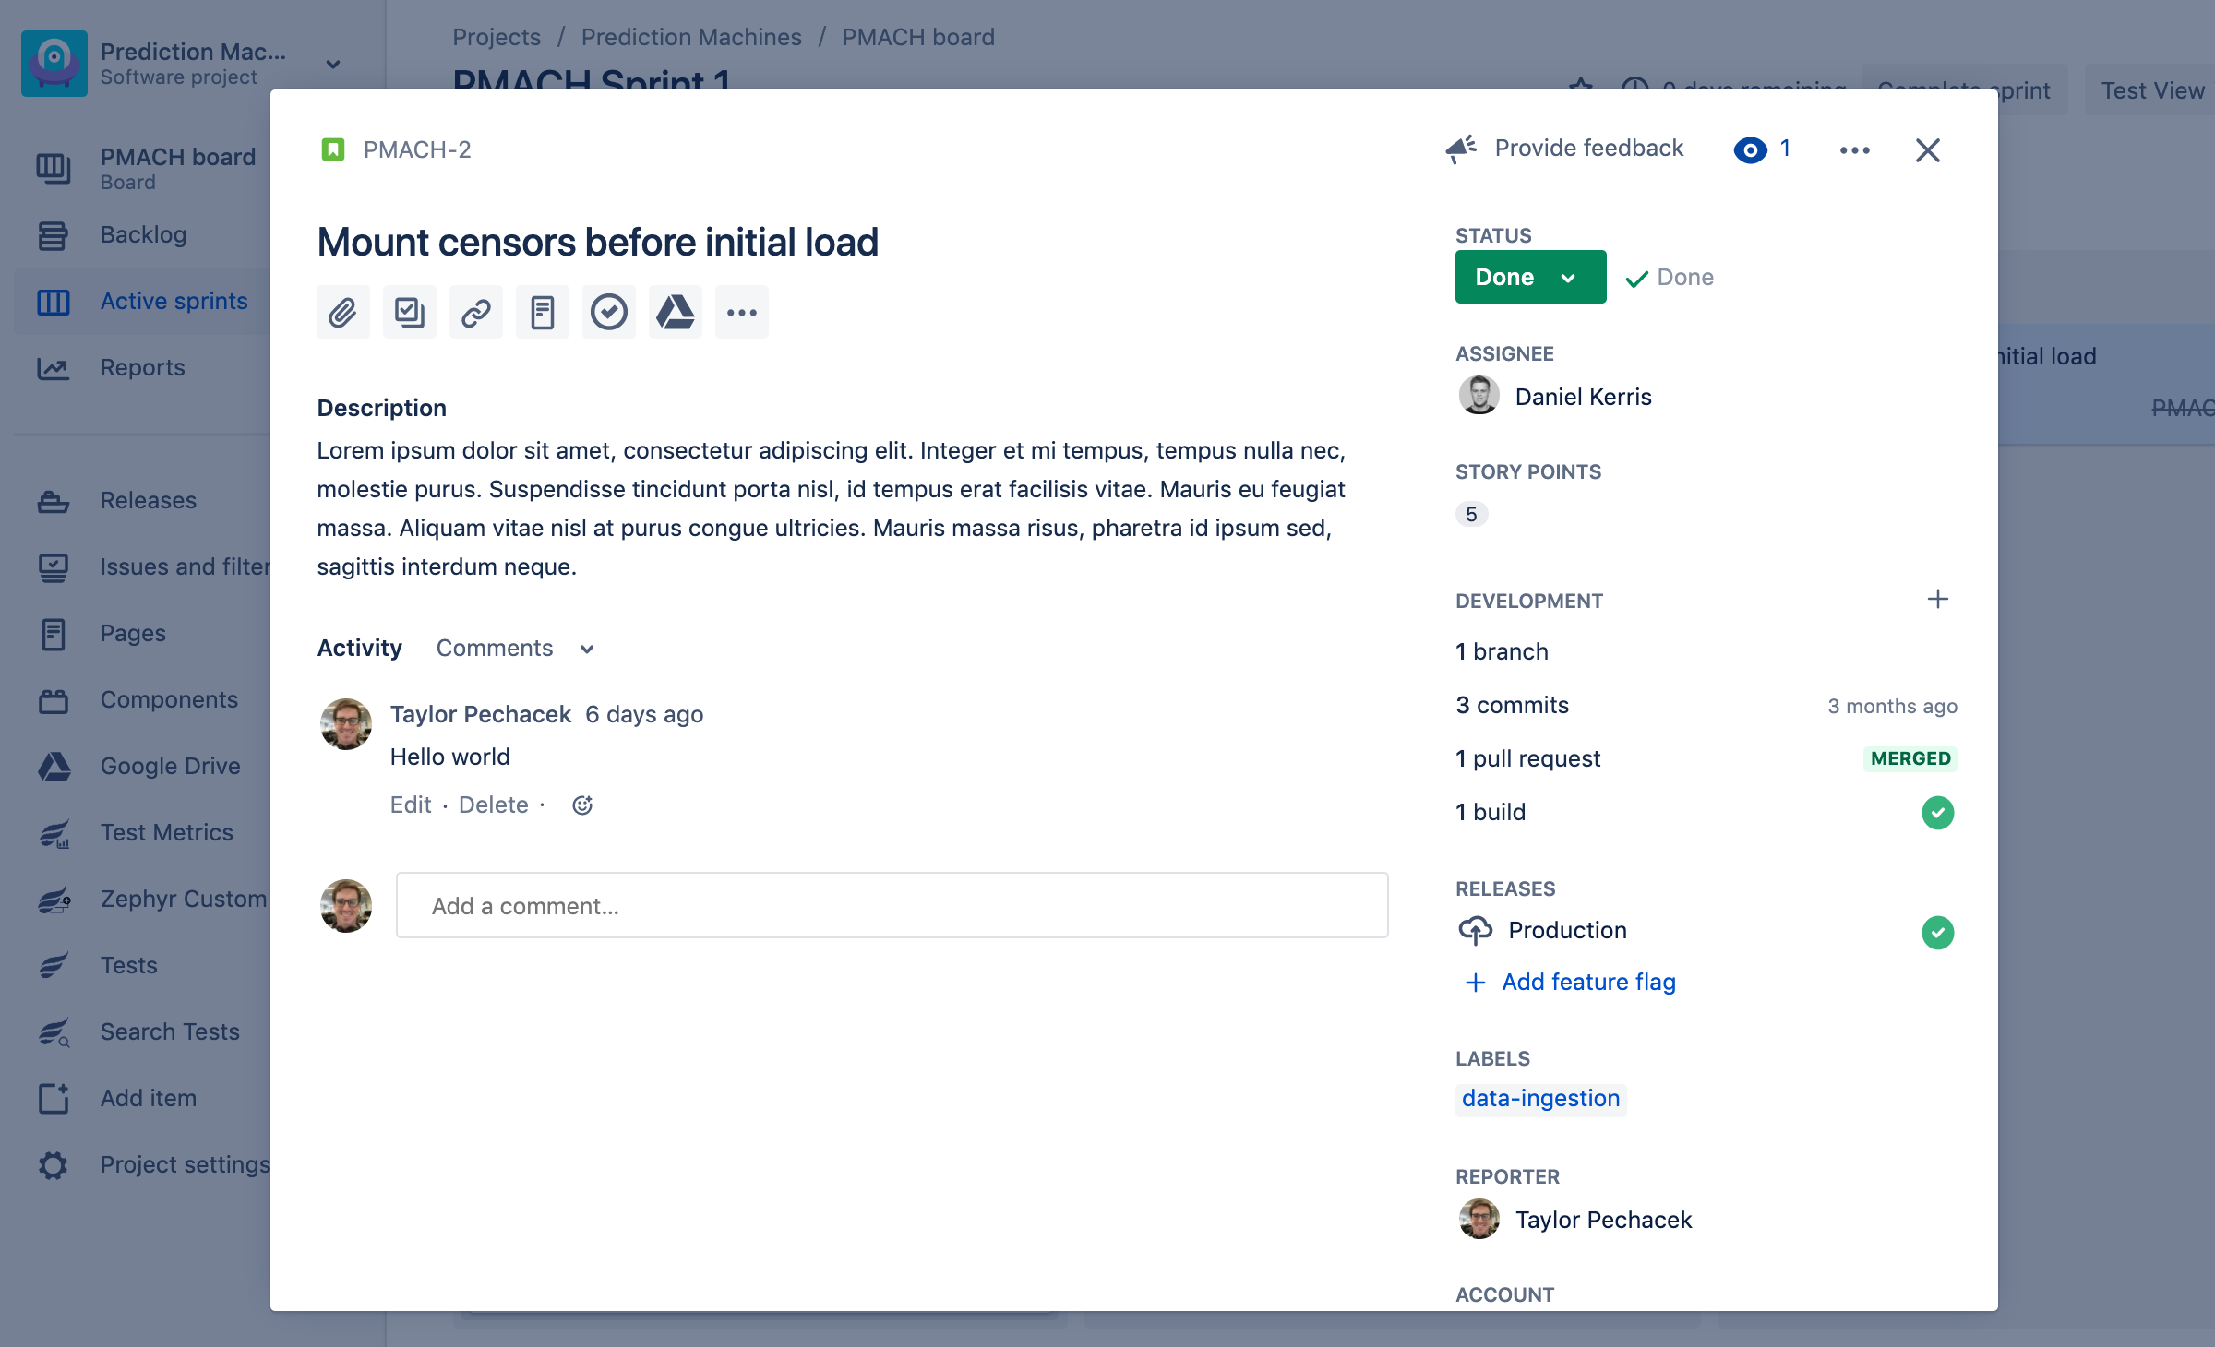Screen dimensions: 2215x1347
Task: Toggle the Production release checkmark
Action: [1936, 930]
